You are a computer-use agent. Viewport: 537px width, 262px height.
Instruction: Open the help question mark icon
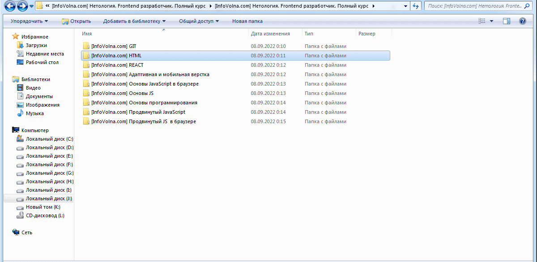pos(522,21)
